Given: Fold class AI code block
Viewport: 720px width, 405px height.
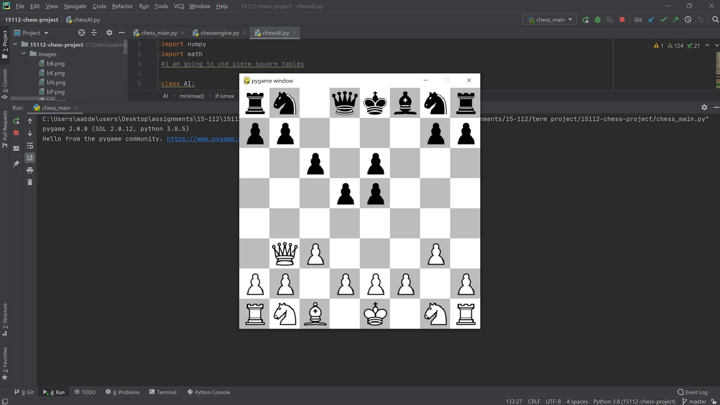Looking at the screenshot, I should (x=158, y=84).
